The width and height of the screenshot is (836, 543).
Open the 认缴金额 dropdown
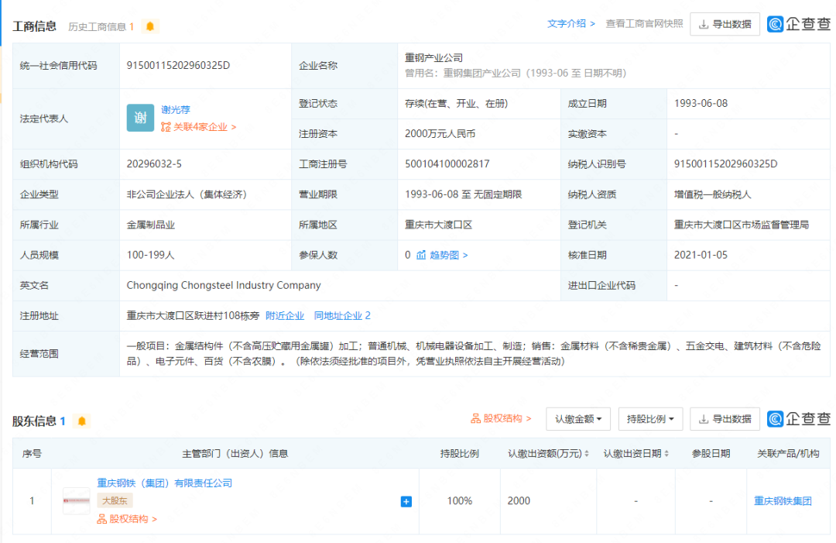[x=577, y=418]
